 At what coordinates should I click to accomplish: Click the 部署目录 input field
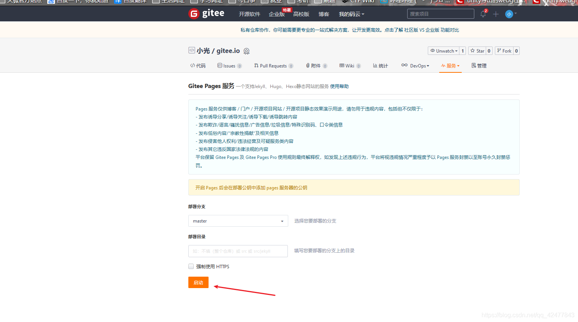pos(238,251)
